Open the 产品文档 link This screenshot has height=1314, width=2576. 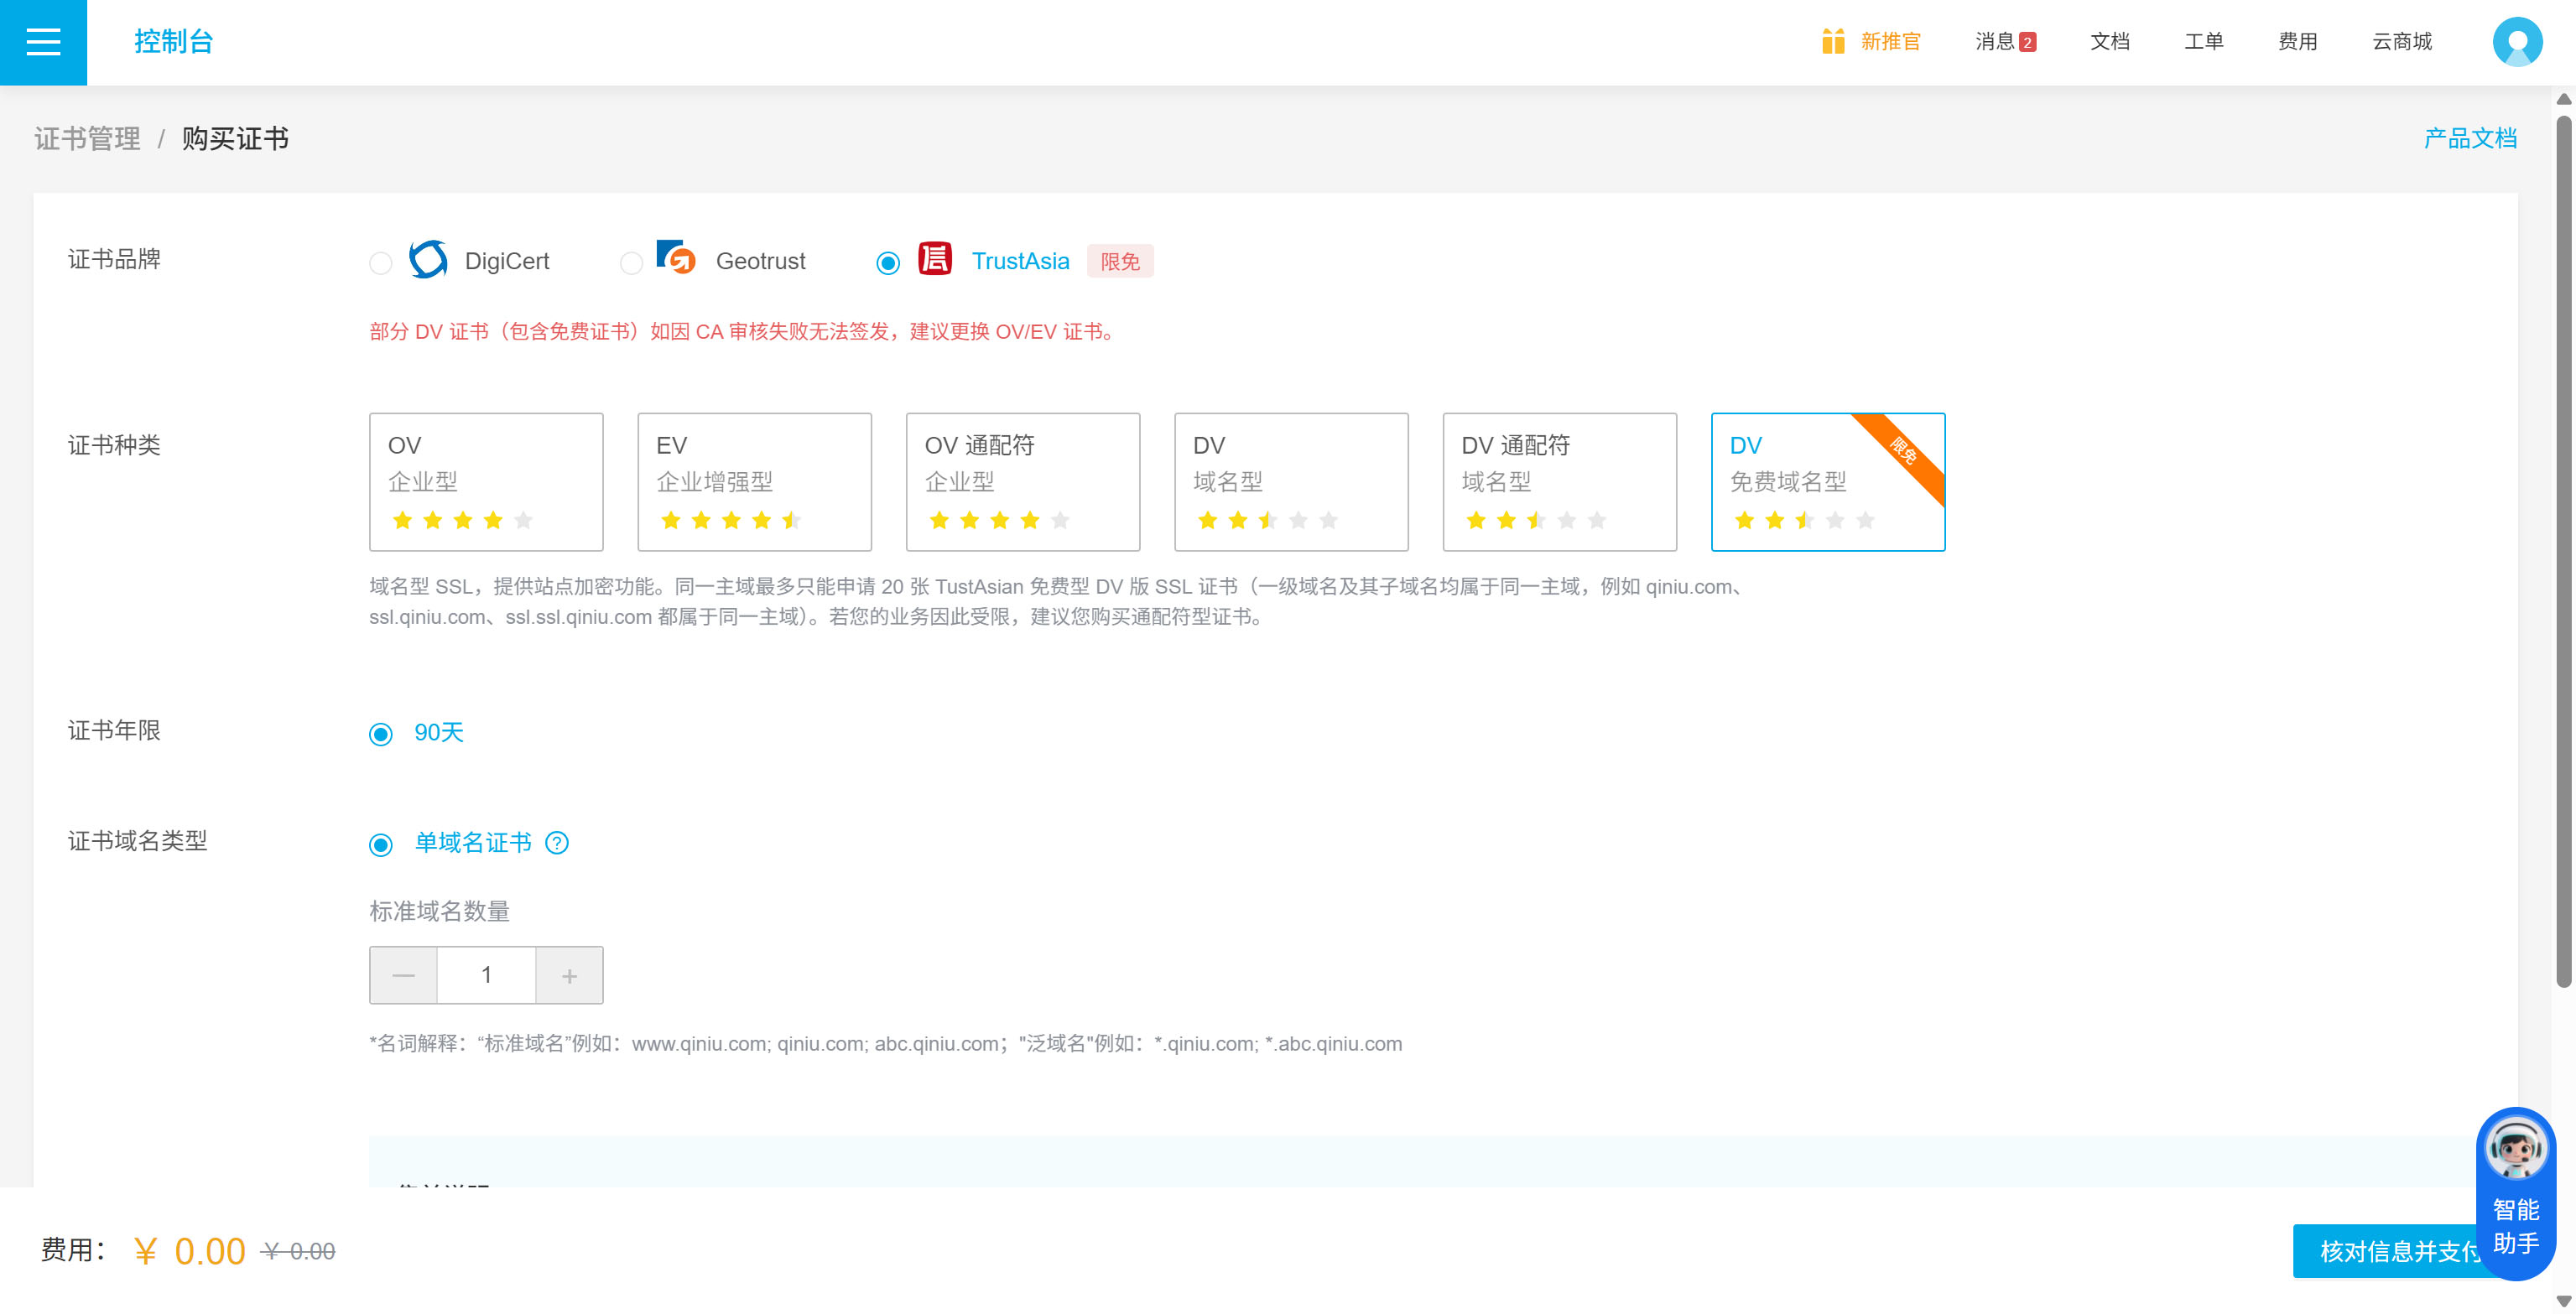(x=2469, y=138)
